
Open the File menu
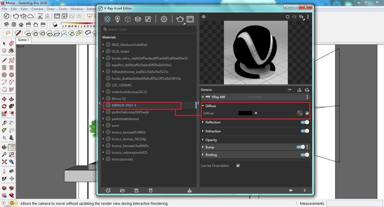tap(5, 9)
